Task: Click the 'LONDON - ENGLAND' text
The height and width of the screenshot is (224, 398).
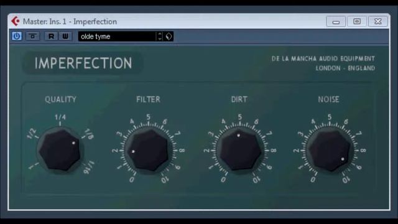Action: pos(345,68)
